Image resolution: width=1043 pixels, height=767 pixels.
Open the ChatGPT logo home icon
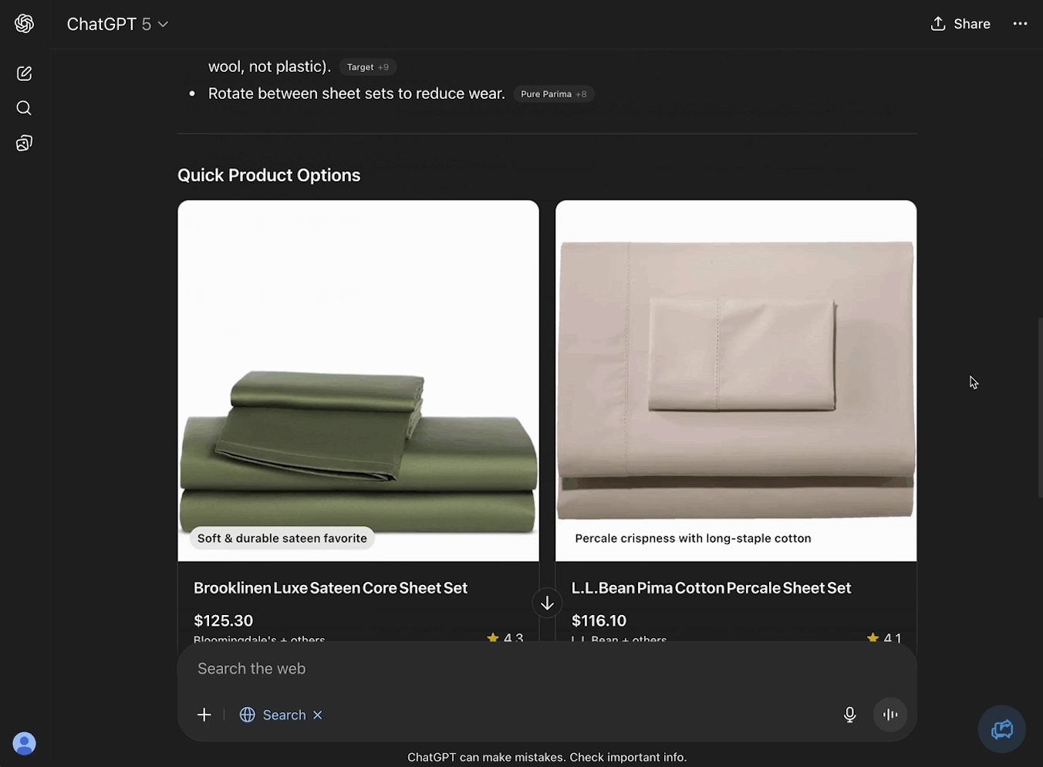click(x=24, y=24)
